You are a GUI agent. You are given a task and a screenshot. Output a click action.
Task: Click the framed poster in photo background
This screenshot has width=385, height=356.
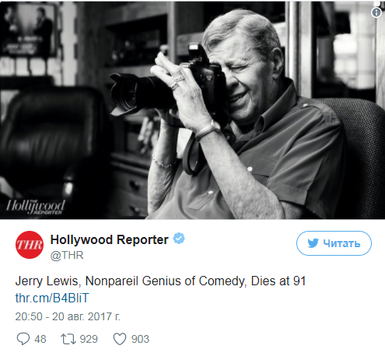[x=29, y=30]
